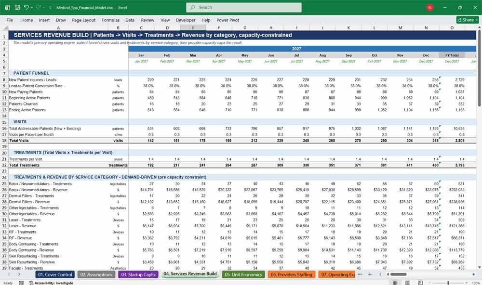Select row 18 header
482x285 pixels.
[x=4, y=141]
